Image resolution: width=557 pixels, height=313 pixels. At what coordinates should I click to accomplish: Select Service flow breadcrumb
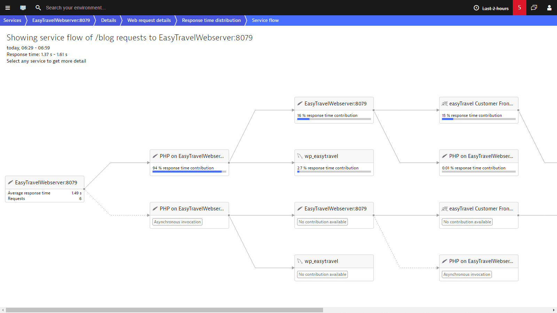tap(265, 21)
